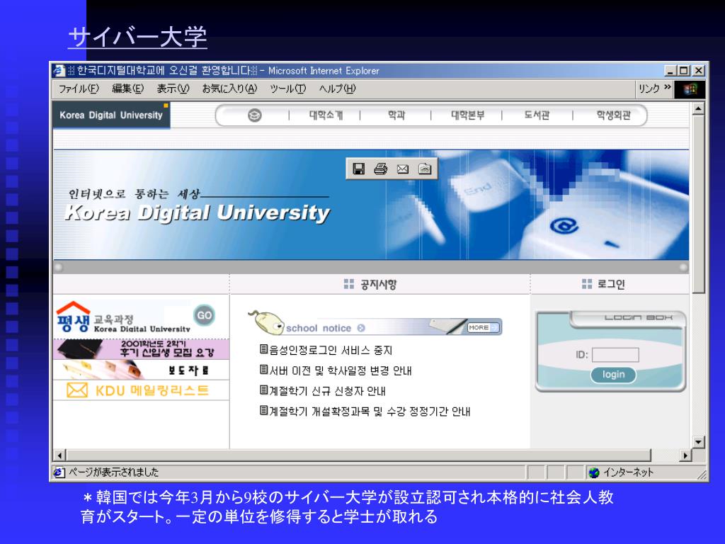This screenshot has height=544, width=725.
Task: Maximize the Internet Explorer window
Action: click(683, 71)
